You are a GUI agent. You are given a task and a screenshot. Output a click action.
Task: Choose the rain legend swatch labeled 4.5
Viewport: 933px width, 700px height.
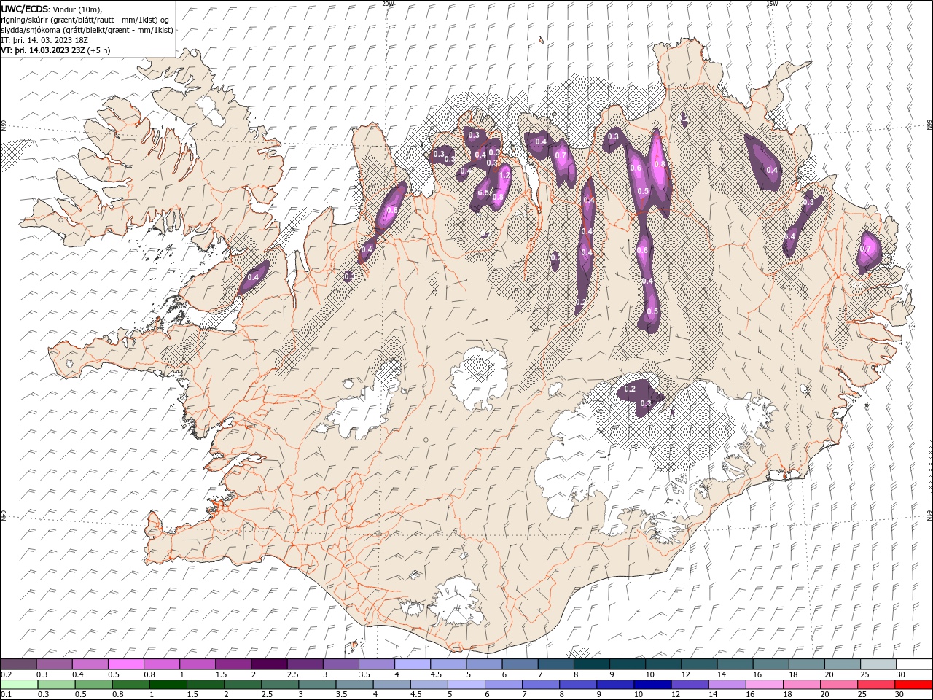tap(429, 685)
